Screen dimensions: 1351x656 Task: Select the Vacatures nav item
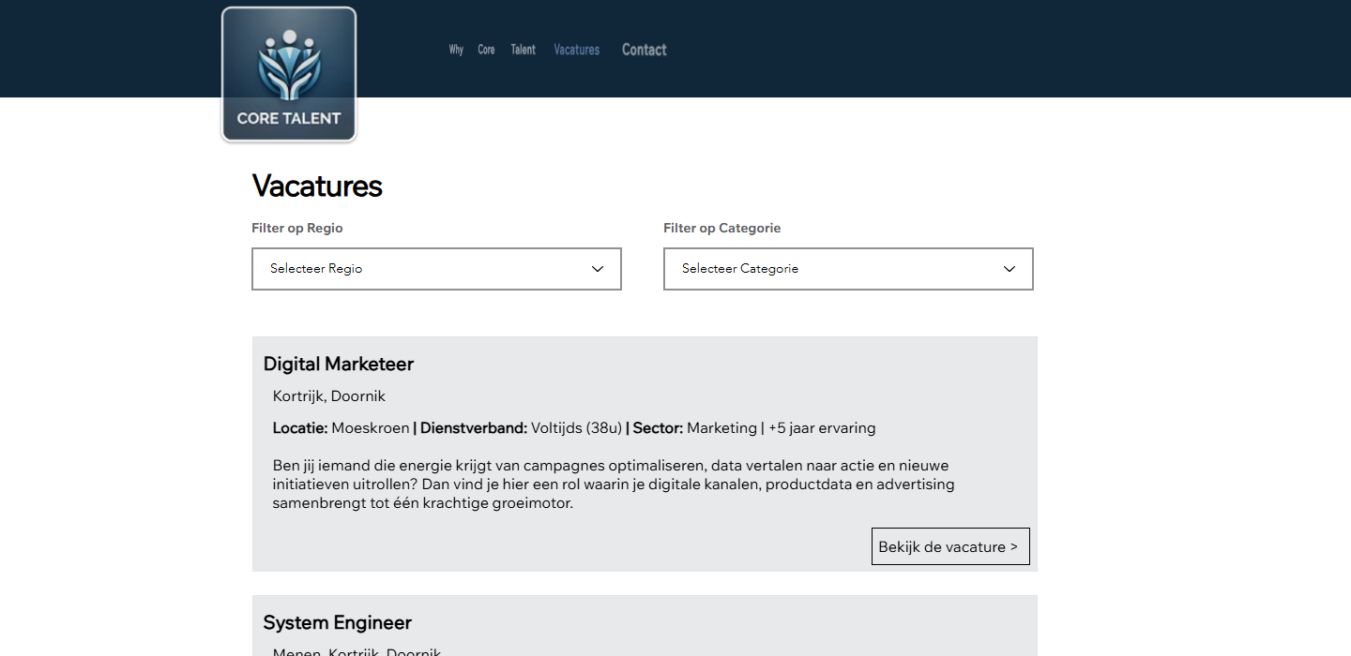tap(577, 50)
